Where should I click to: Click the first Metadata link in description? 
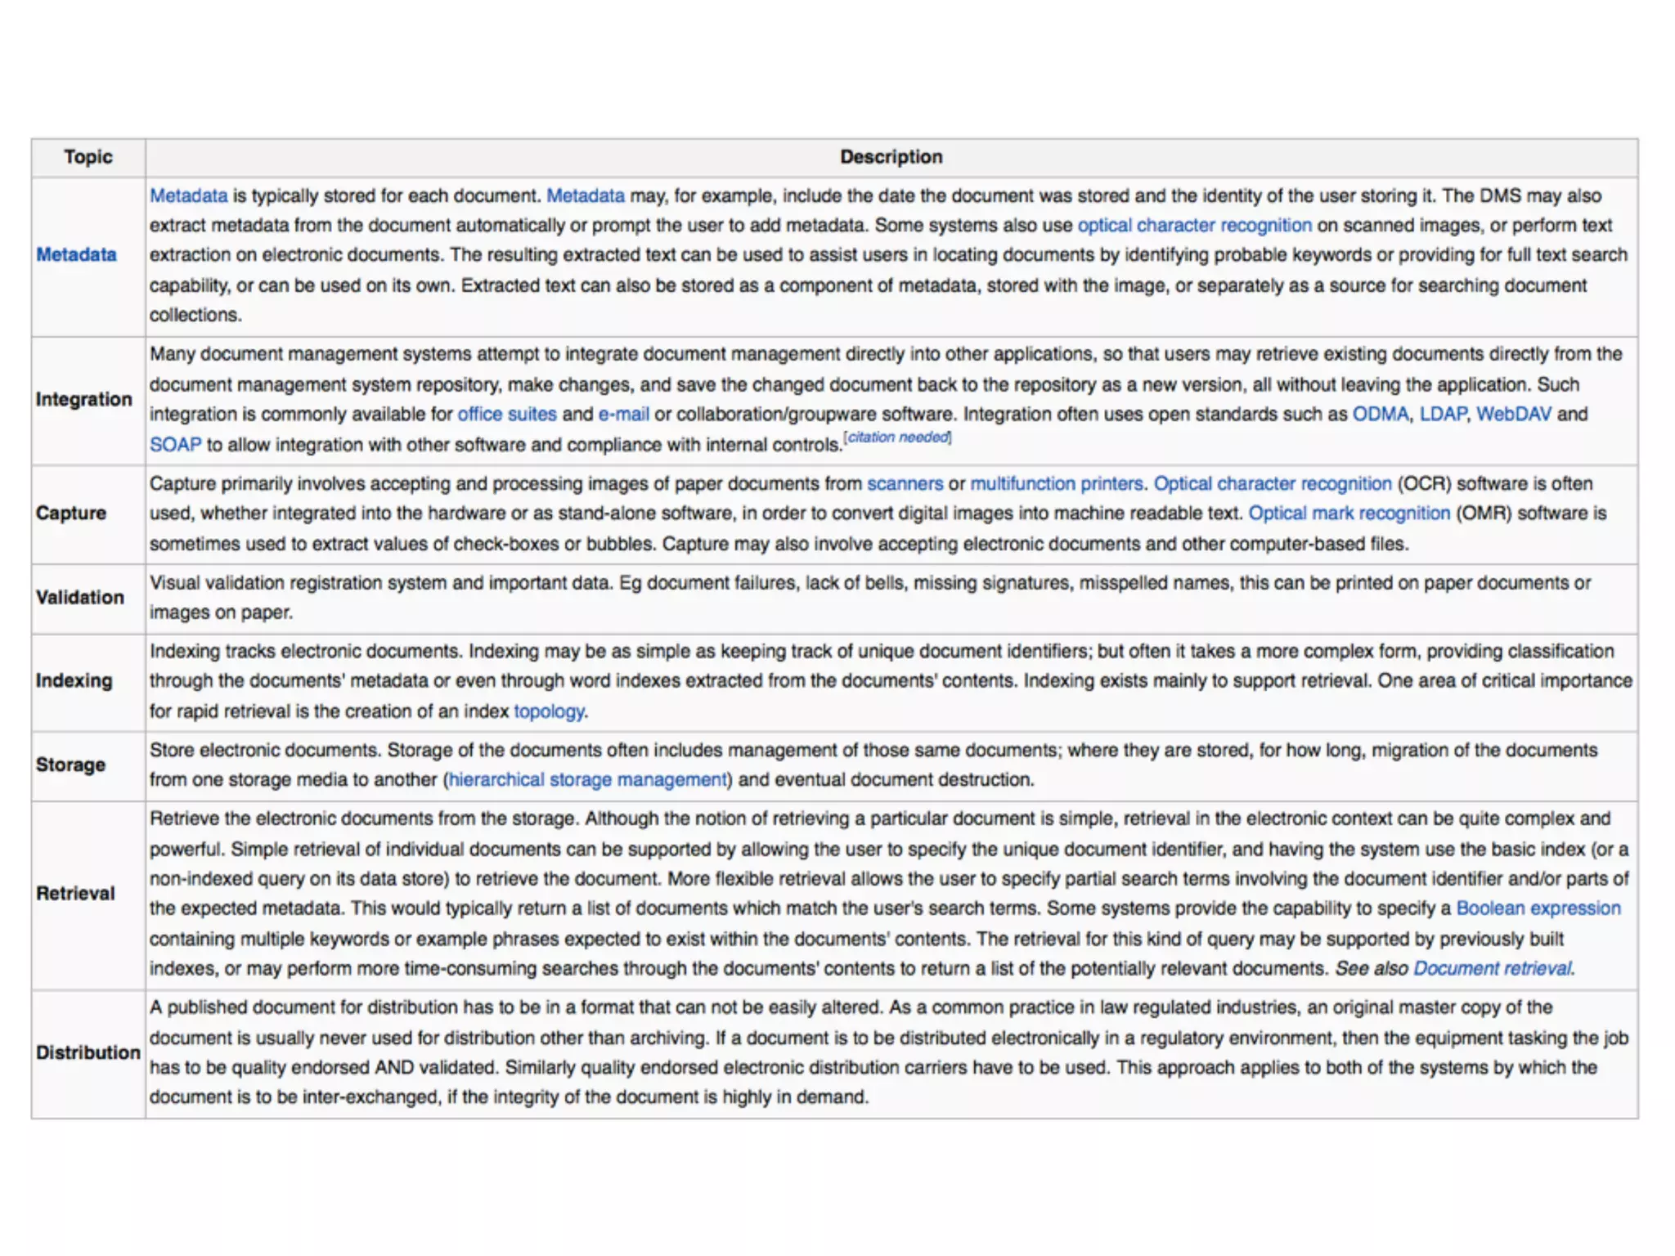click(x=188, y=196)
